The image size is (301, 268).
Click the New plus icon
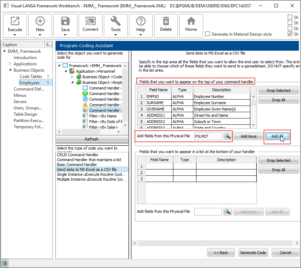40,22
